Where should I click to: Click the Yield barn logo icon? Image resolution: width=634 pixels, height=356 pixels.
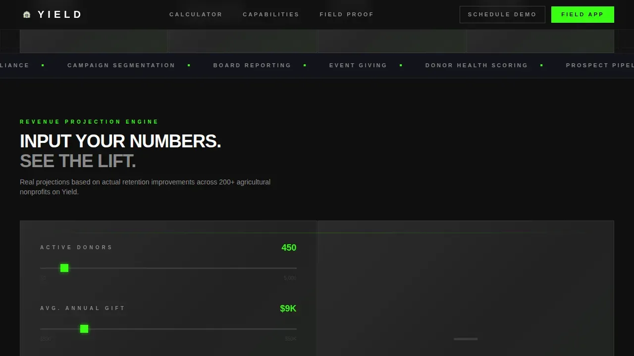click(x=27, y=15)
